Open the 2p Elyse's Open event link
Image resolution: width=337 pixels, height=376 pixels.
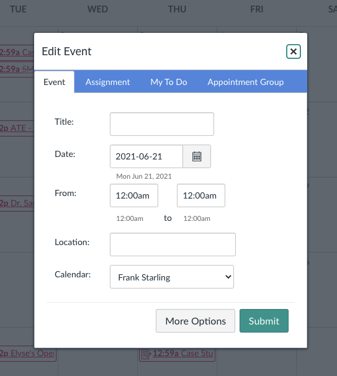[27, 353]
